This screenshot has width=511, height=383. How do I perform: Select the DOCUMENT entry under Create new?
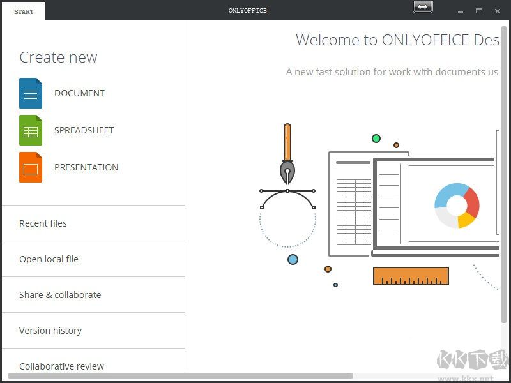coord(79,93)
